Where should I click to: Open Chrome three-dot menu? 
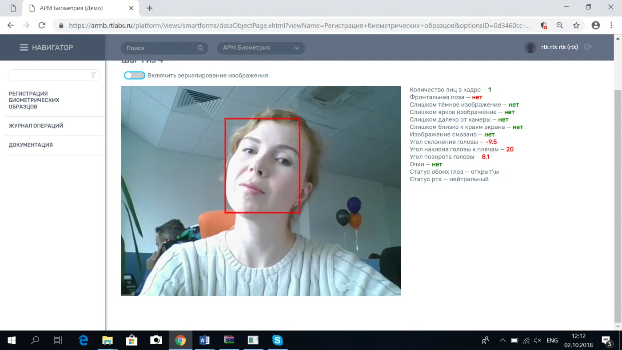pos(612,26)
